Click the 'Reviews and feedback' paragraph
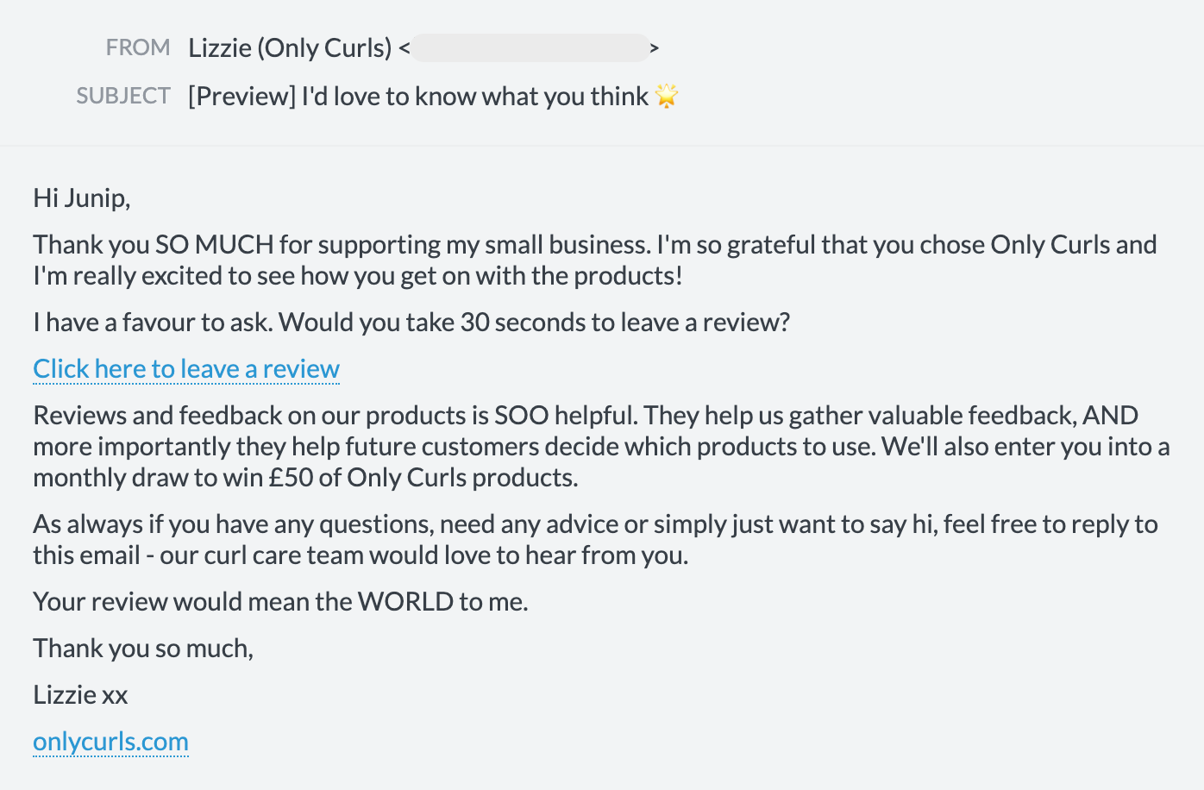 point(601,447)
